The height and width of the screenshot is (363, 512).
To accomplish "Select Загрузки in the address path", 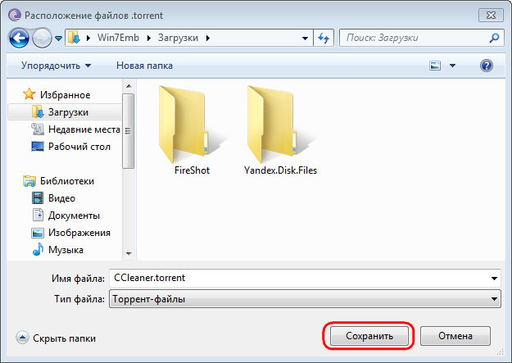I will tap(178, 38).
